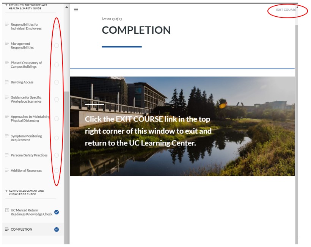Screen dimensions: 311x247
Task: Click the progress circle next to Building Access
Action: click(x=57, y=82)
